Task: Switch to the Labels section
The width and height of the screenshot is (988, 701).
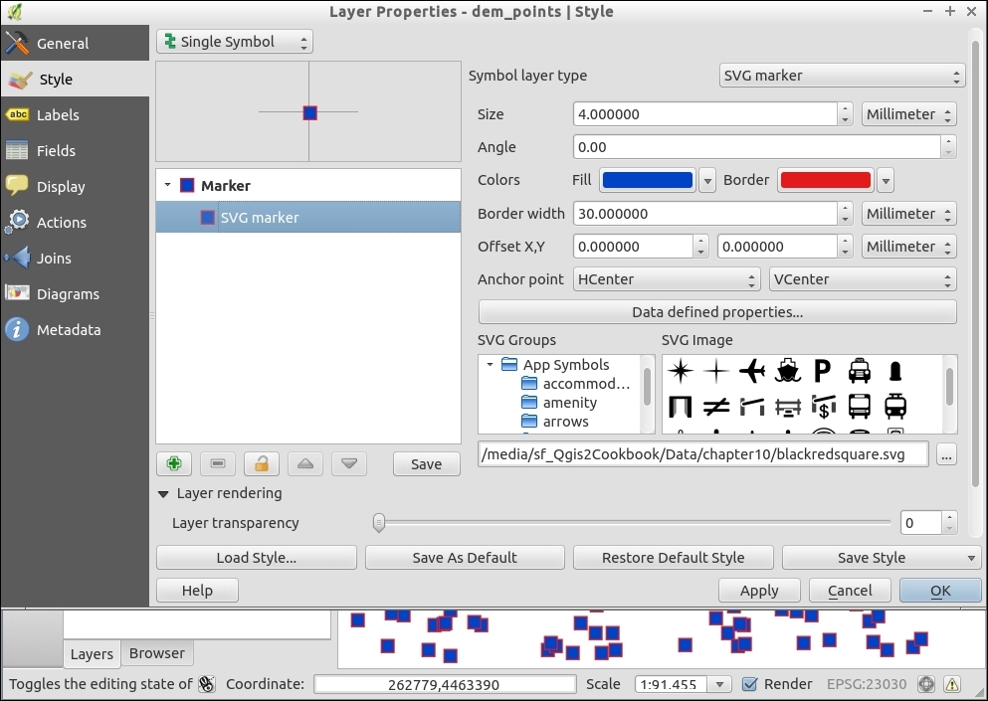Action: (x=57, y=115)
